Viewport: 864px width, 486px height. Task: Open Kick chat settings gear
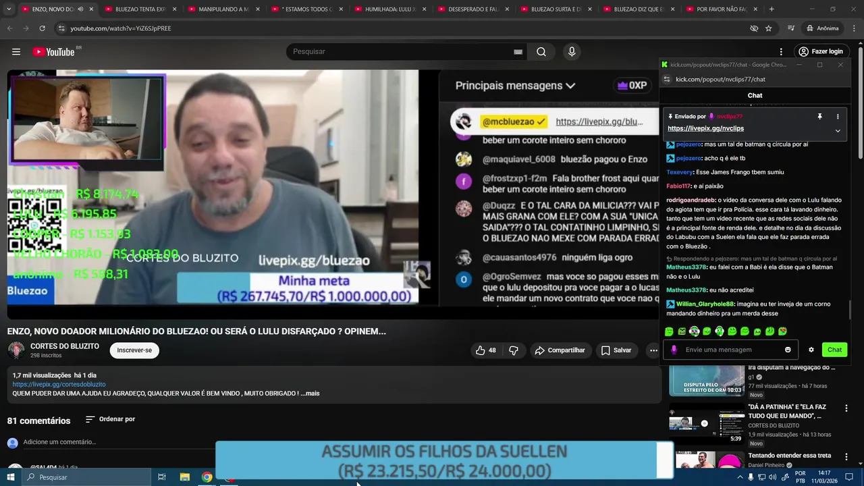(811, 350)
